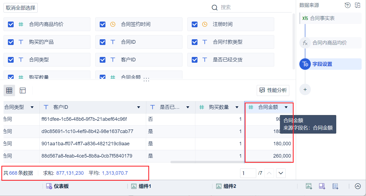Uncheck the 是否已经交货 field checkbox
Screen dimensions: 366x196
194,60
